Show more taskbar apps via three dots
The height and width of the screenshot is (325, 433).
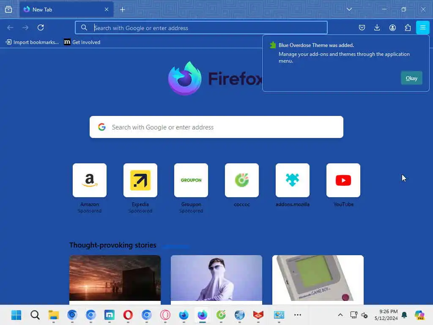tap(297, 315)
